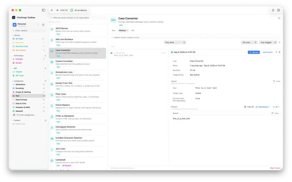Copy the Inputs section

click(x=277, y=81)
